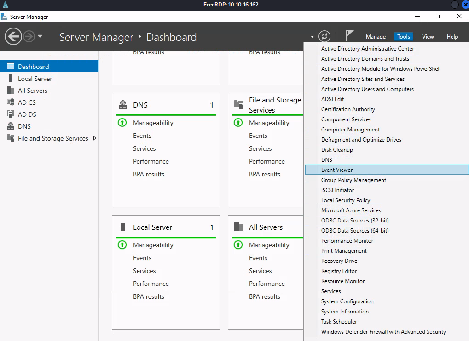The height and width of the screenshot is (341, 469).
Task: Select Local Server in the sidebar
Action: click(x=49, y=79)
